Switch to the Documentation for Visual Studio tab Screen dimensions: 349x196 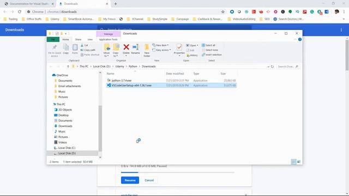pyautogui.click(x=29, y=4)
